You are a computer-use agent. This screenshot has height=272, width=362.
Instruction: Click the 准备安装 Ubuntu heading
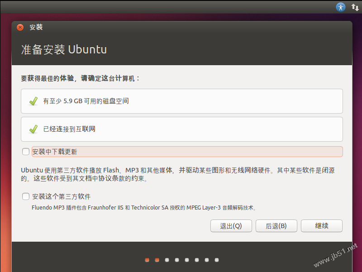tap(64, 49)
